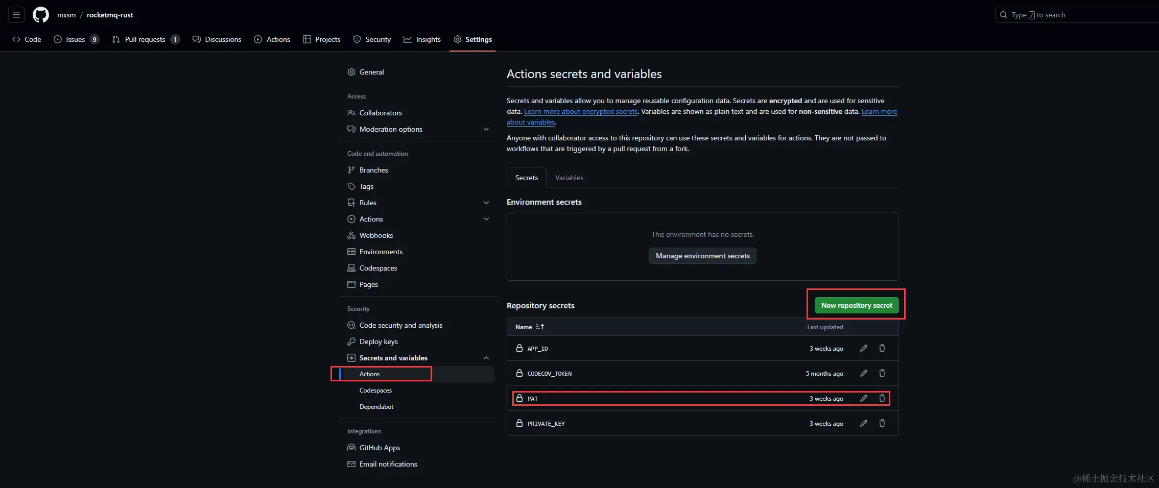The height and width of the screenshot is (488, 1159).
Task: Click the GitHub logo icon
Action: tap(41, 15)
